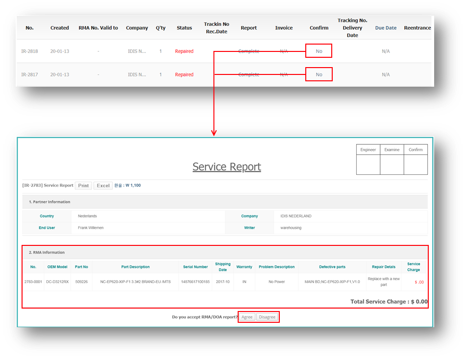Click the Q'ty column header

pos(161,27)
